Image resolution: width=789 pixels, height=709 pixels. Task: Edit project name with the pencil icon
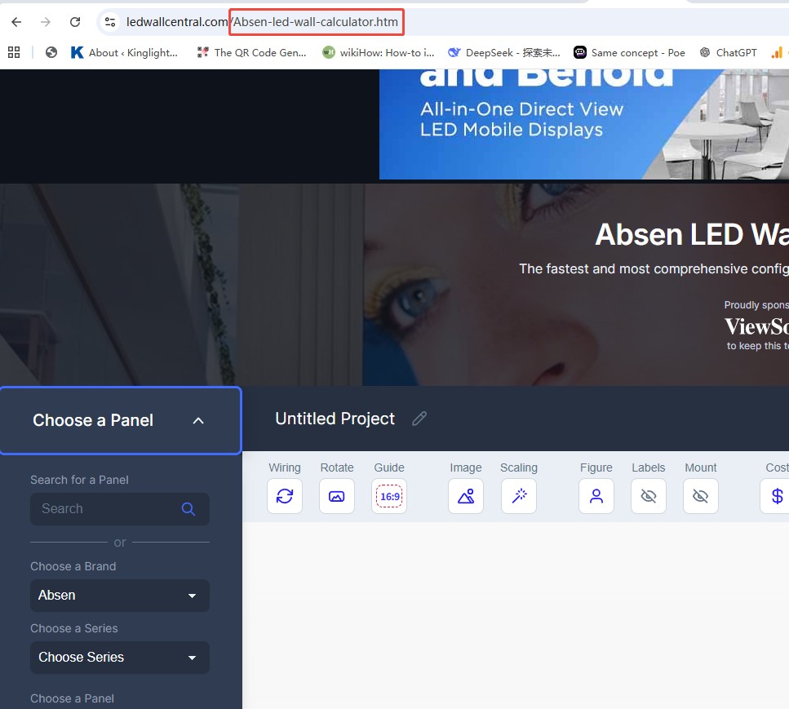point(419,419)
